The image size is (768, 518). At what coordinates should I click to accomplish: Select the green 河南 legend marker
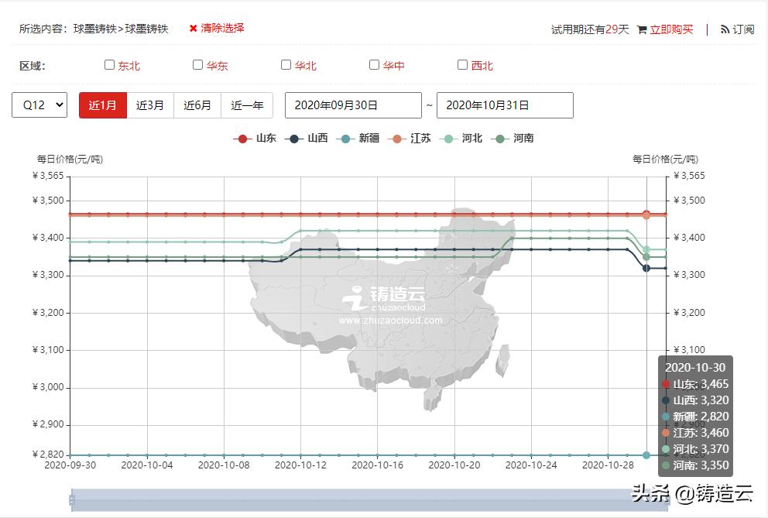click(499, 138)
